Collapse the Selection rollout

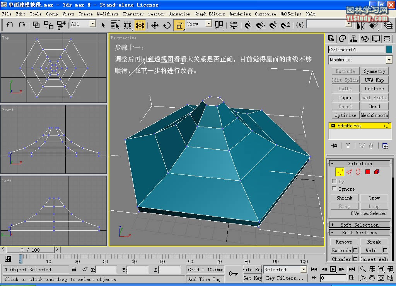tap(359, 164)
